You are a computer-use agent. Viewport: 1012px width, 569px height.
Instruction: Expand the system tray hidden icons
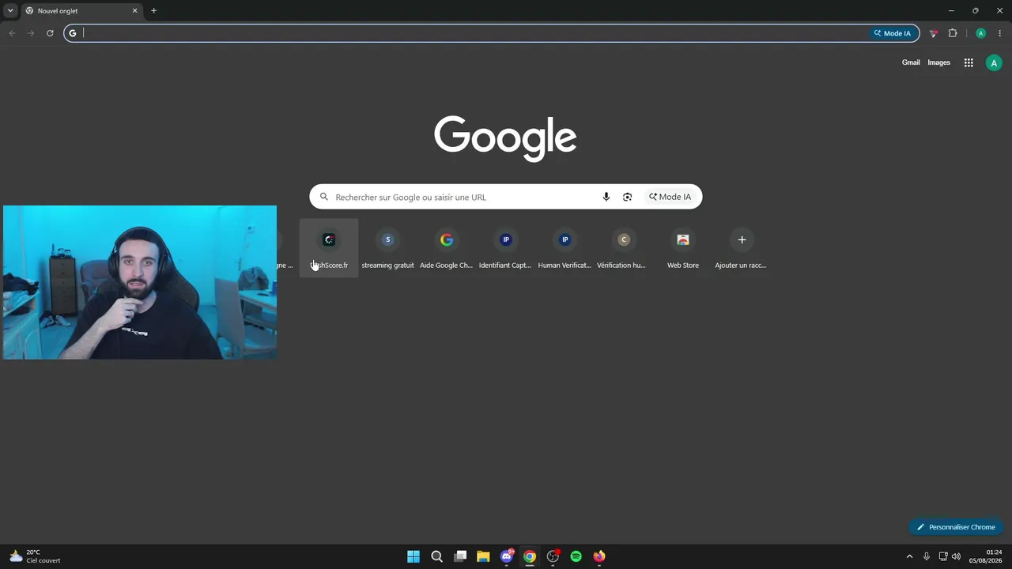[909, 556]
